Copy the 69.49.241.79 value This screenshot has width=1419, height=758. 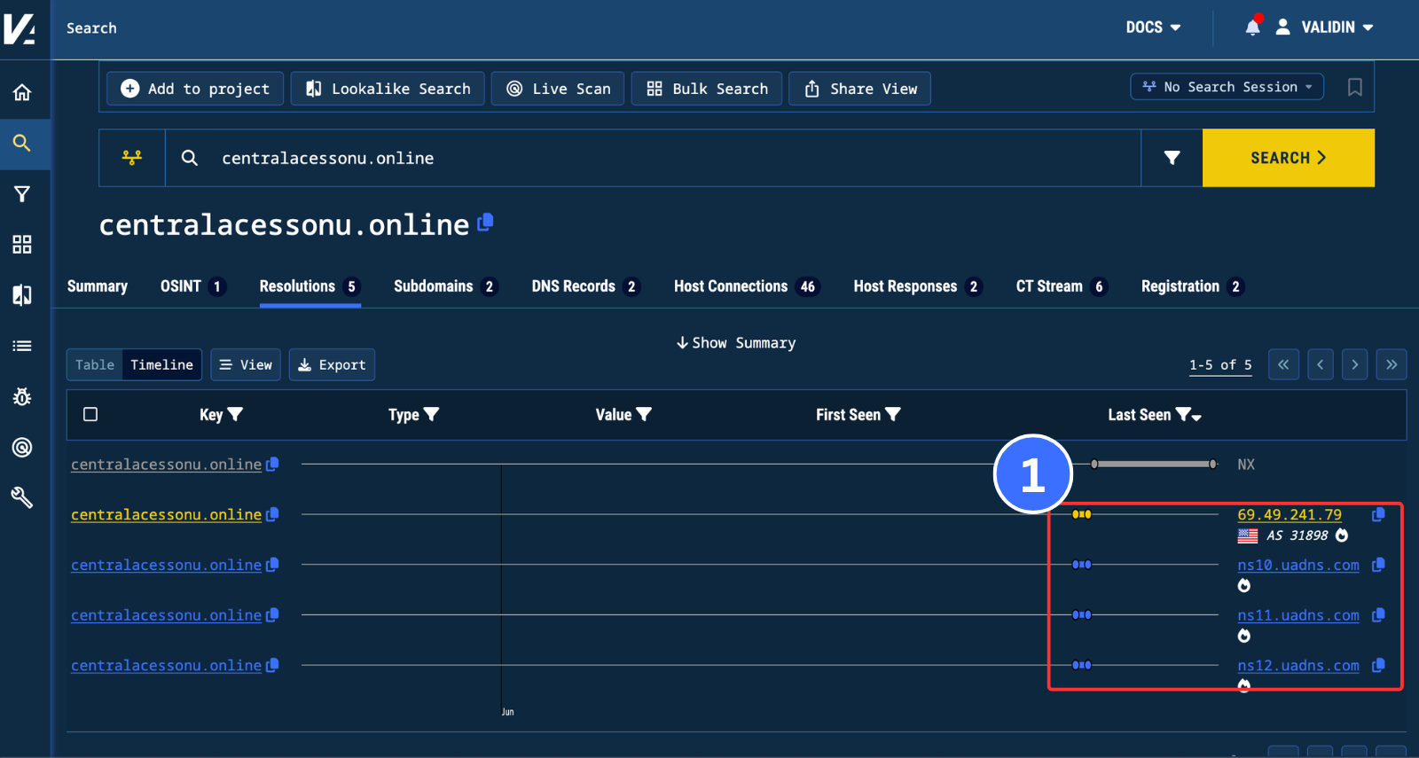click(1378, 514)
